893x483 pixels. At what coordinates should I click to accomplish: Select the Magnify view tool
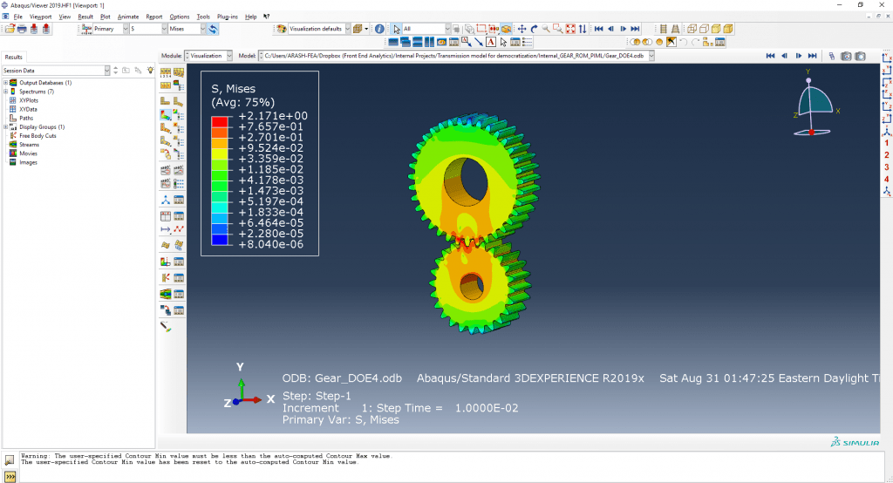point(546,29)
